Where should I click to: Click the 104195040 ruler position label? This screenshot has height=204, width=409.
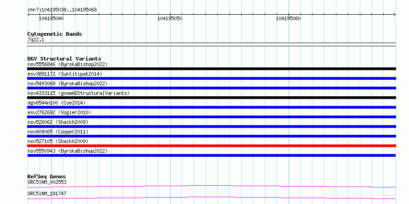[x=51, y=18]
